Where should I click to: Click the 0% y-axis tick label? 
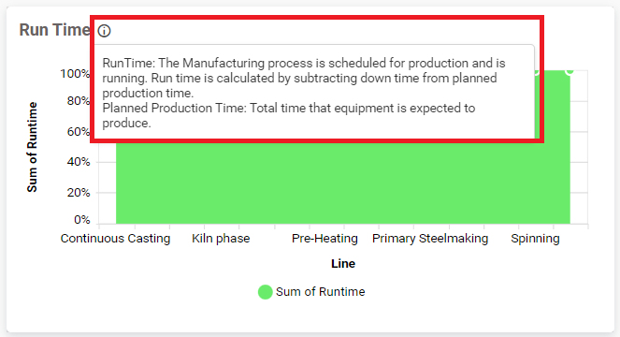82,220
